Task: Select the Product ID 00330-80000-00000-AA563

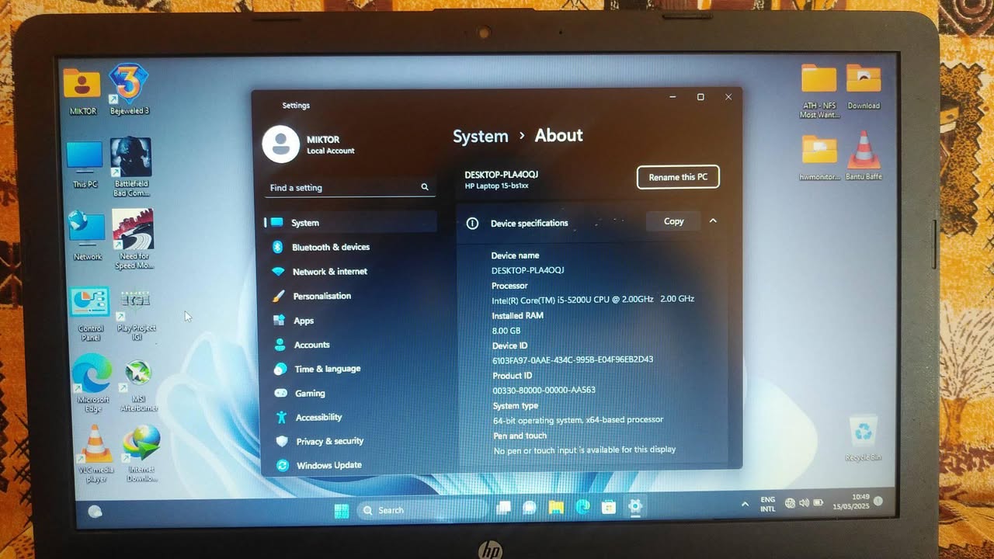Action: click(544, 390)
